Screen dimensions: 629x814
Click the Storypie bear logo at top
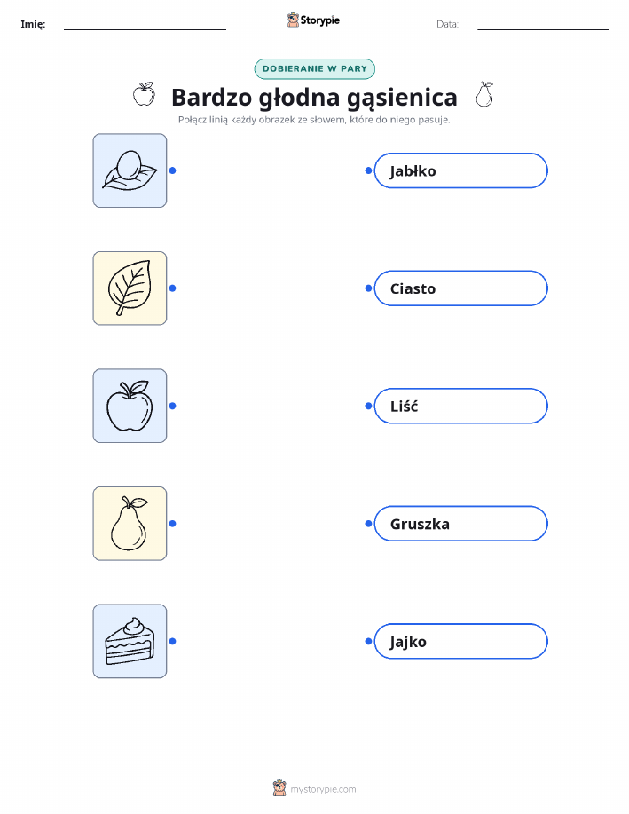[x=294, y=20]
